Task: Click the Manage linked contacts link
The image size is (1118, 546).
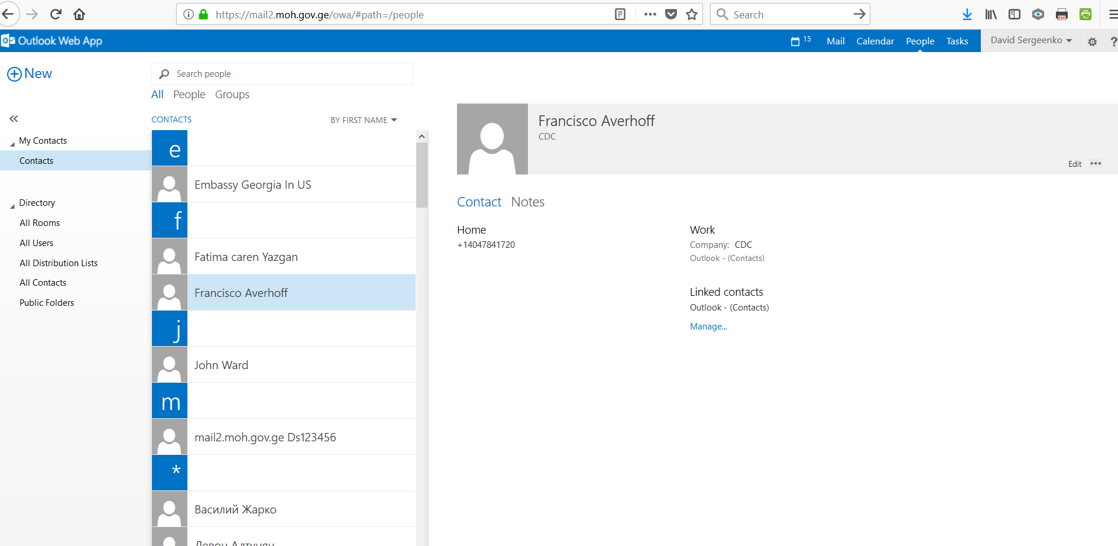Action: pos(708,327)
